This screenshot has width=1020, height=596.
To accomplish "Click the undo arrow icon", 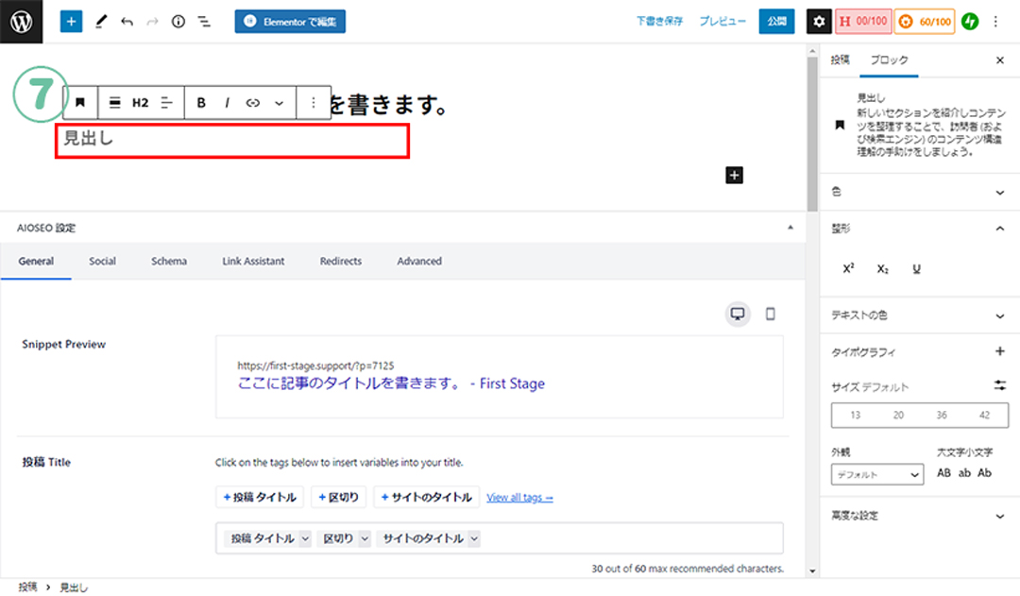I will [x=127, y=21].
